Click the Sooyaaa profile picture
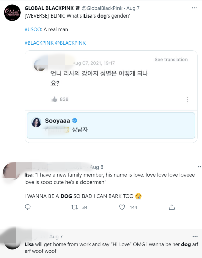Image resolution: width=202 pixels, height=258 pixels. (36, 122)
